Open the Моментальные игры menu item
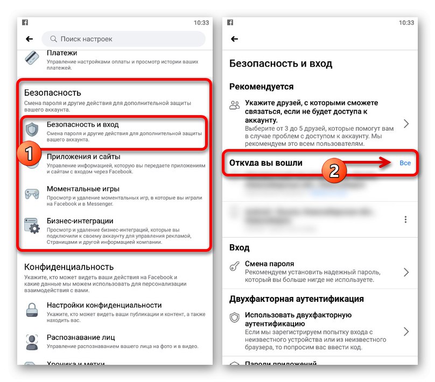The height and width of the screenshot is (382, 435). click(114, 196)
